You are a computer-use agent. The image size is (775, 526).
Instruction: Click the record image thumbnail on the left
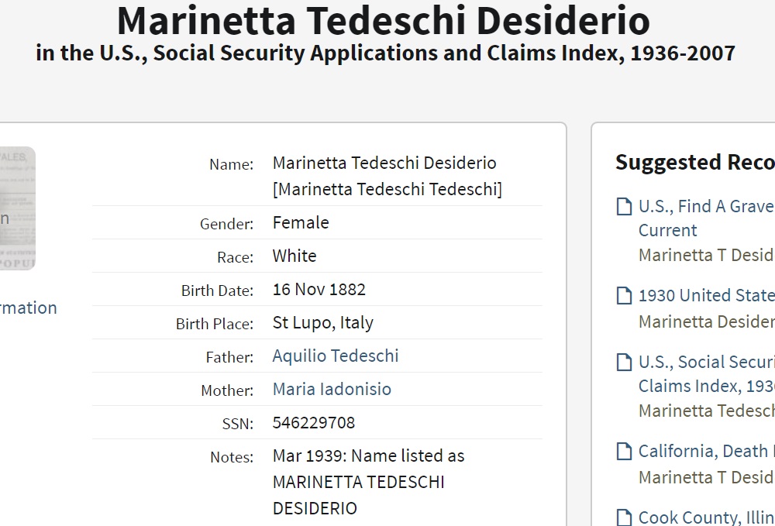coord(17,208)
